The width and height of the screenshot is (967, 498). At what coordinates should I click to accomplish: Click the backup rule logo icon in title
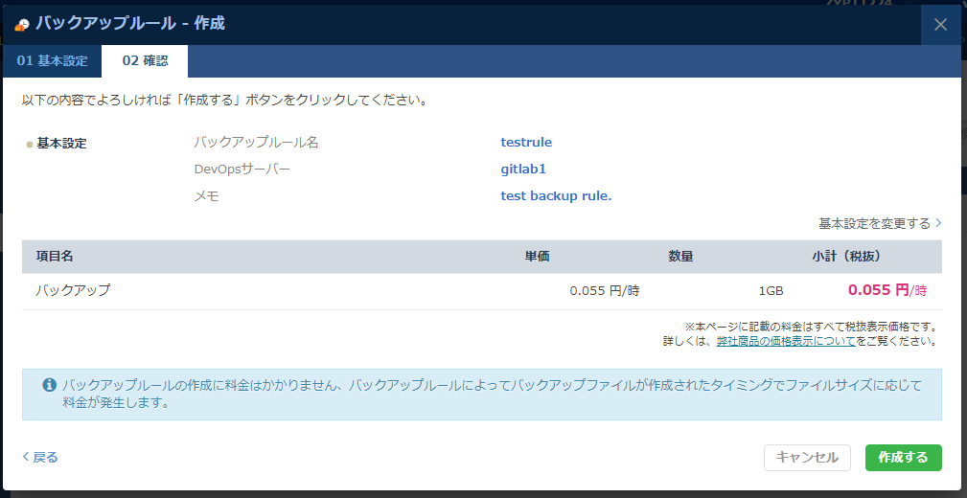(x=21, y=25)
